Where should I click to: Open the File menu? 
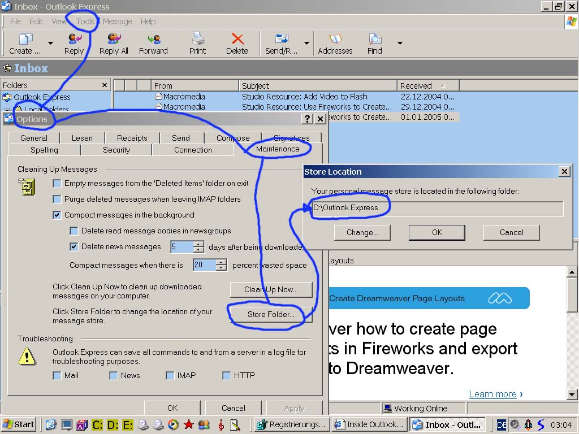15,21
